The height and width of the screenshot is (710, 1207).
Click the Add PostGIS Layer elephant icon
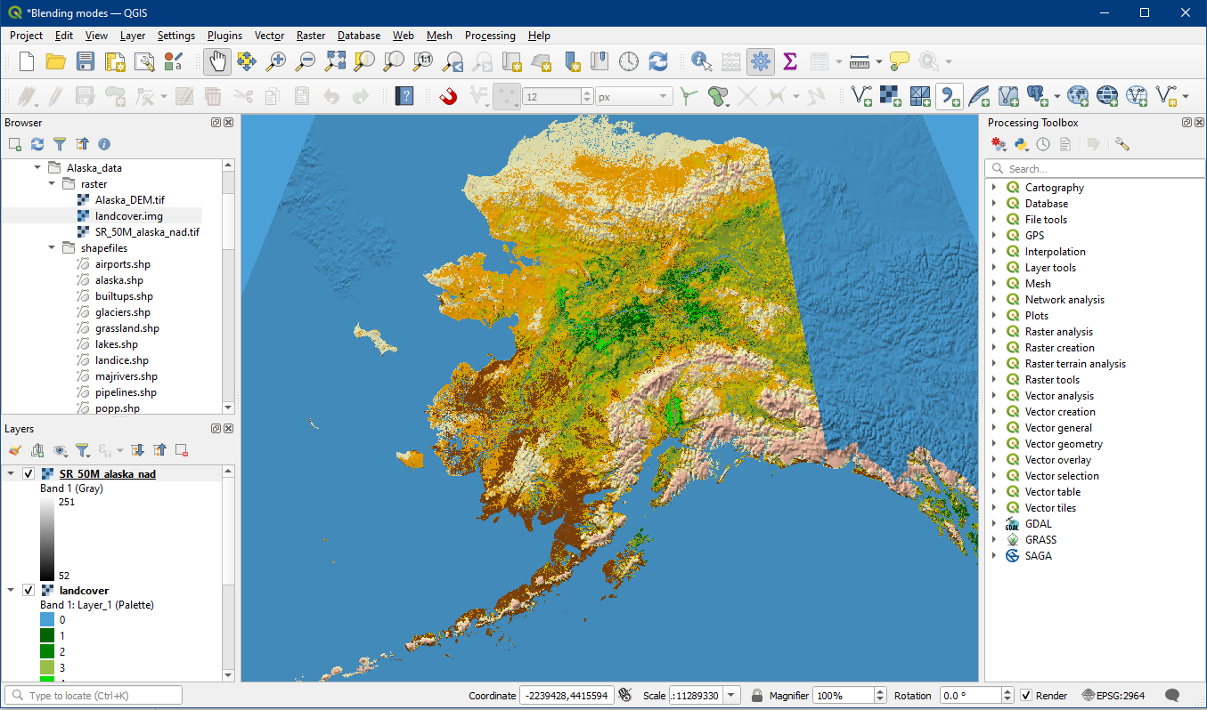tap(1035, 96)
